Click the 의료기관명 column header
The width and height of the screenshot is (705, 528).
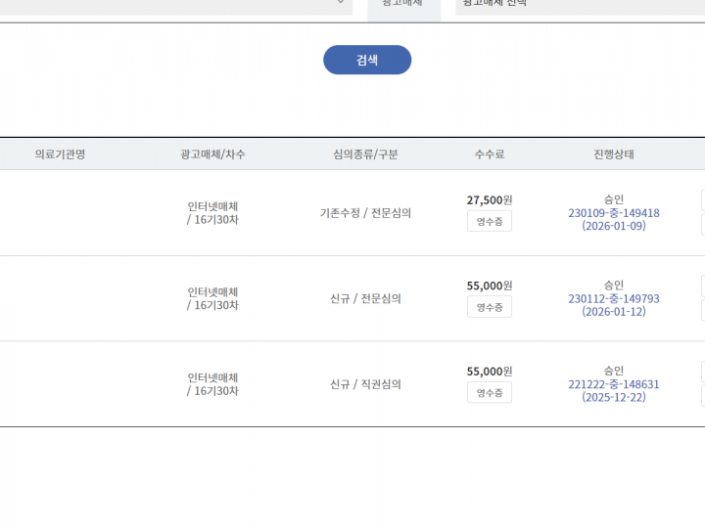[x=60, y=154]
